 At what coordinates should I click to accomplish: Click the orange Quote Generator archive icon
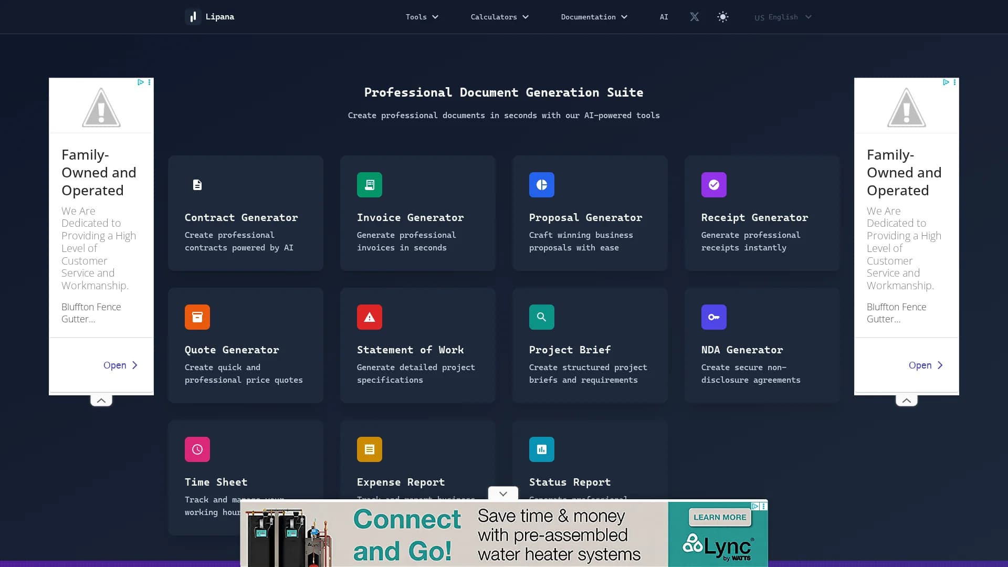click(197, 317)
